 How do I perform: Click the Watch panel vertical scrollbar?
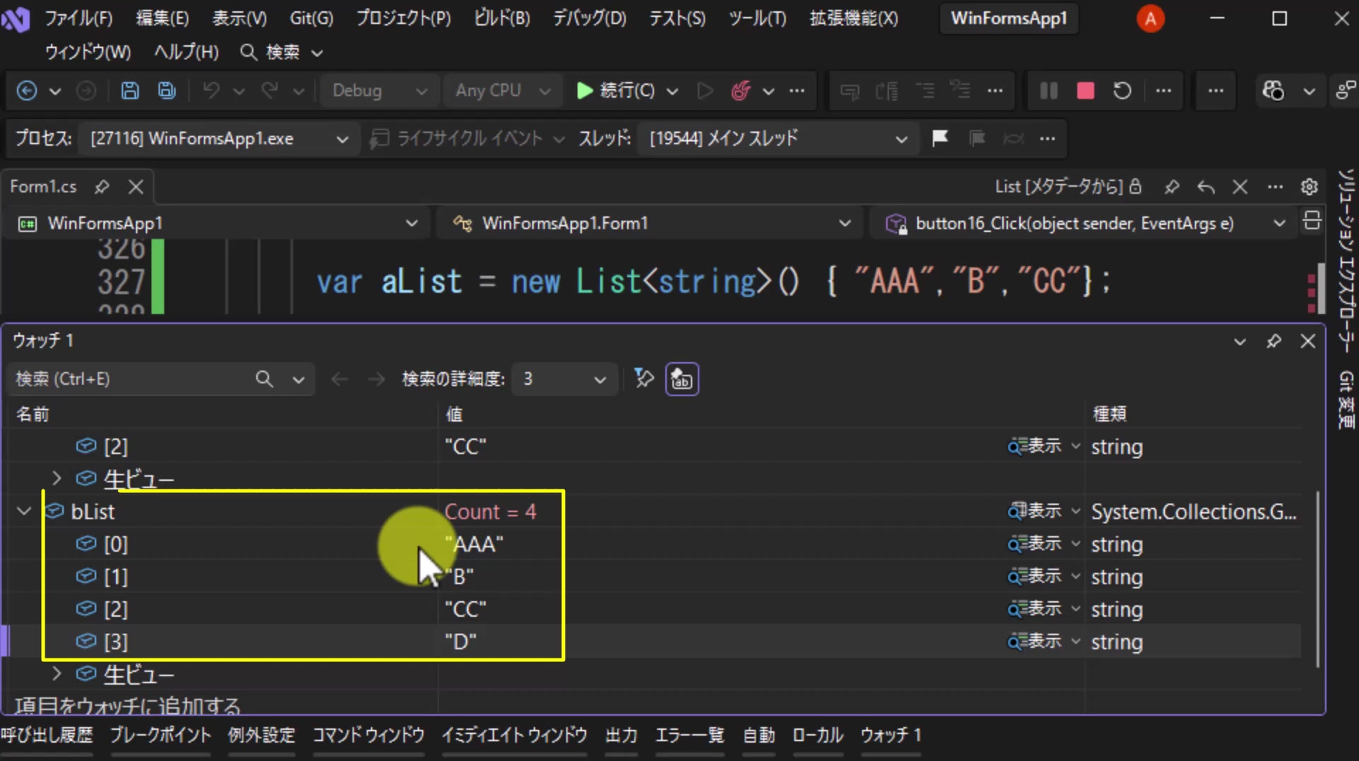point(1318,579)
